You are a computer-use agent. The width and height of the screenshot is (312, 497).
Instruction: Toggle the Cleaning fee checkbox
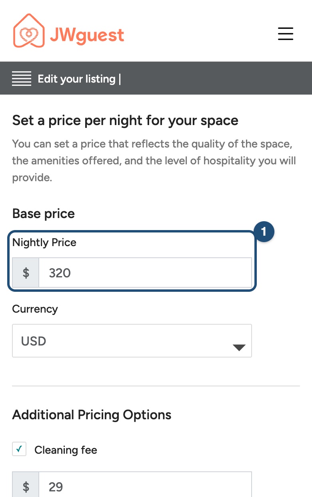(19, 449)
